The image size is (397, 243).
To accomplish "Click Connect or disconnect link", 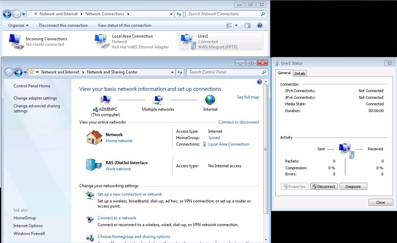I will pos(239,122).
